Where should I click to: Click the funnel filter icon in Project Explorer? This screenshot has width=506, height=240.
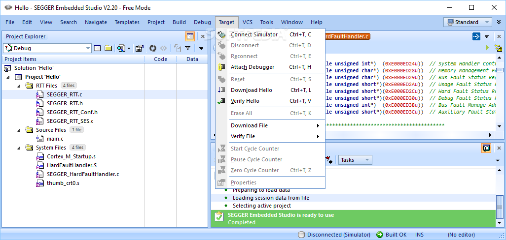(187, 48)
